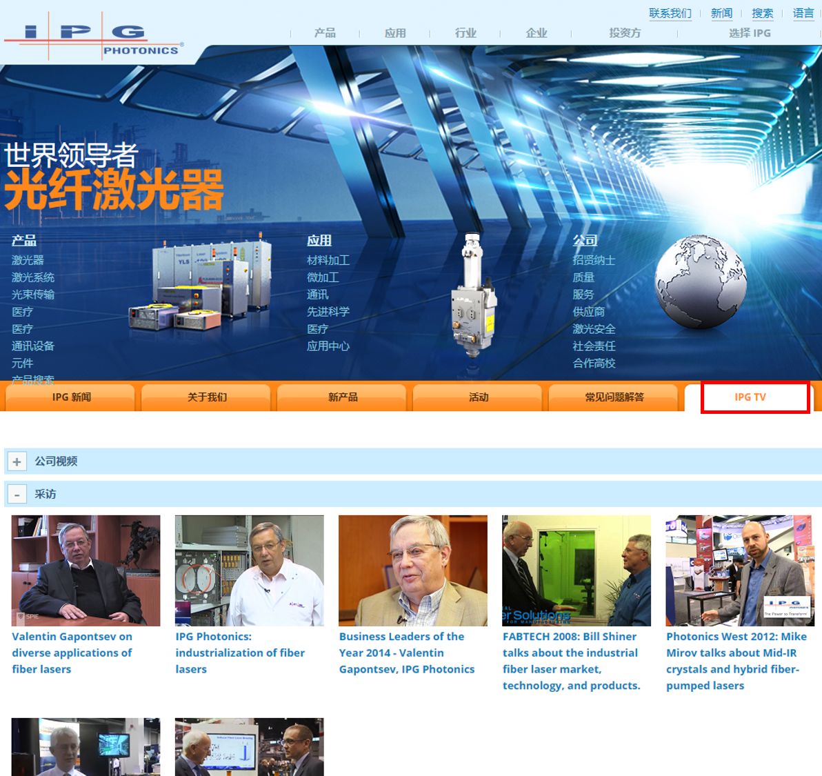Play the industrialization of fiber lasers video thumbnail
Screen dimensions: 822x776
coord(250,570)
